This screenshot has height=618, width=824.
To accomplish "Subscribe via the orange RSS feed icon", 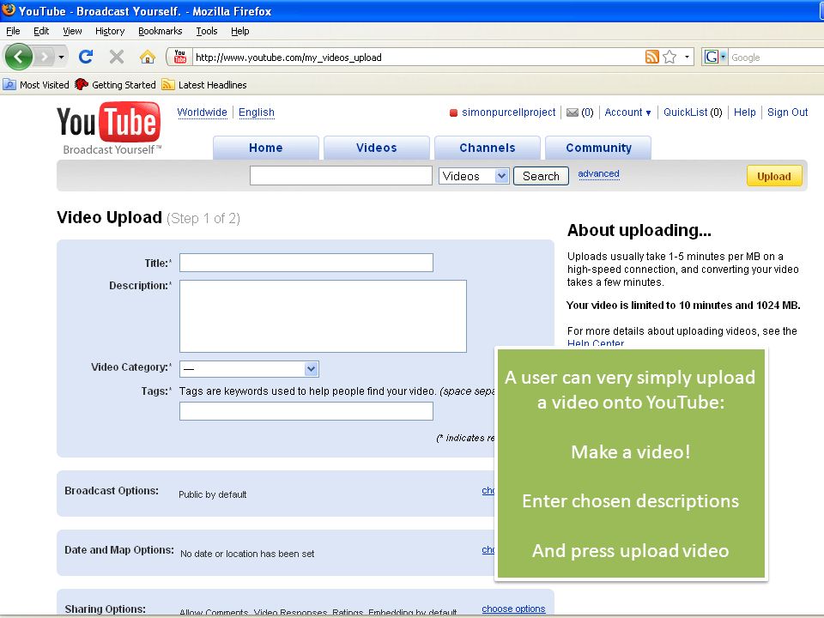I will (x=651, y=57).
